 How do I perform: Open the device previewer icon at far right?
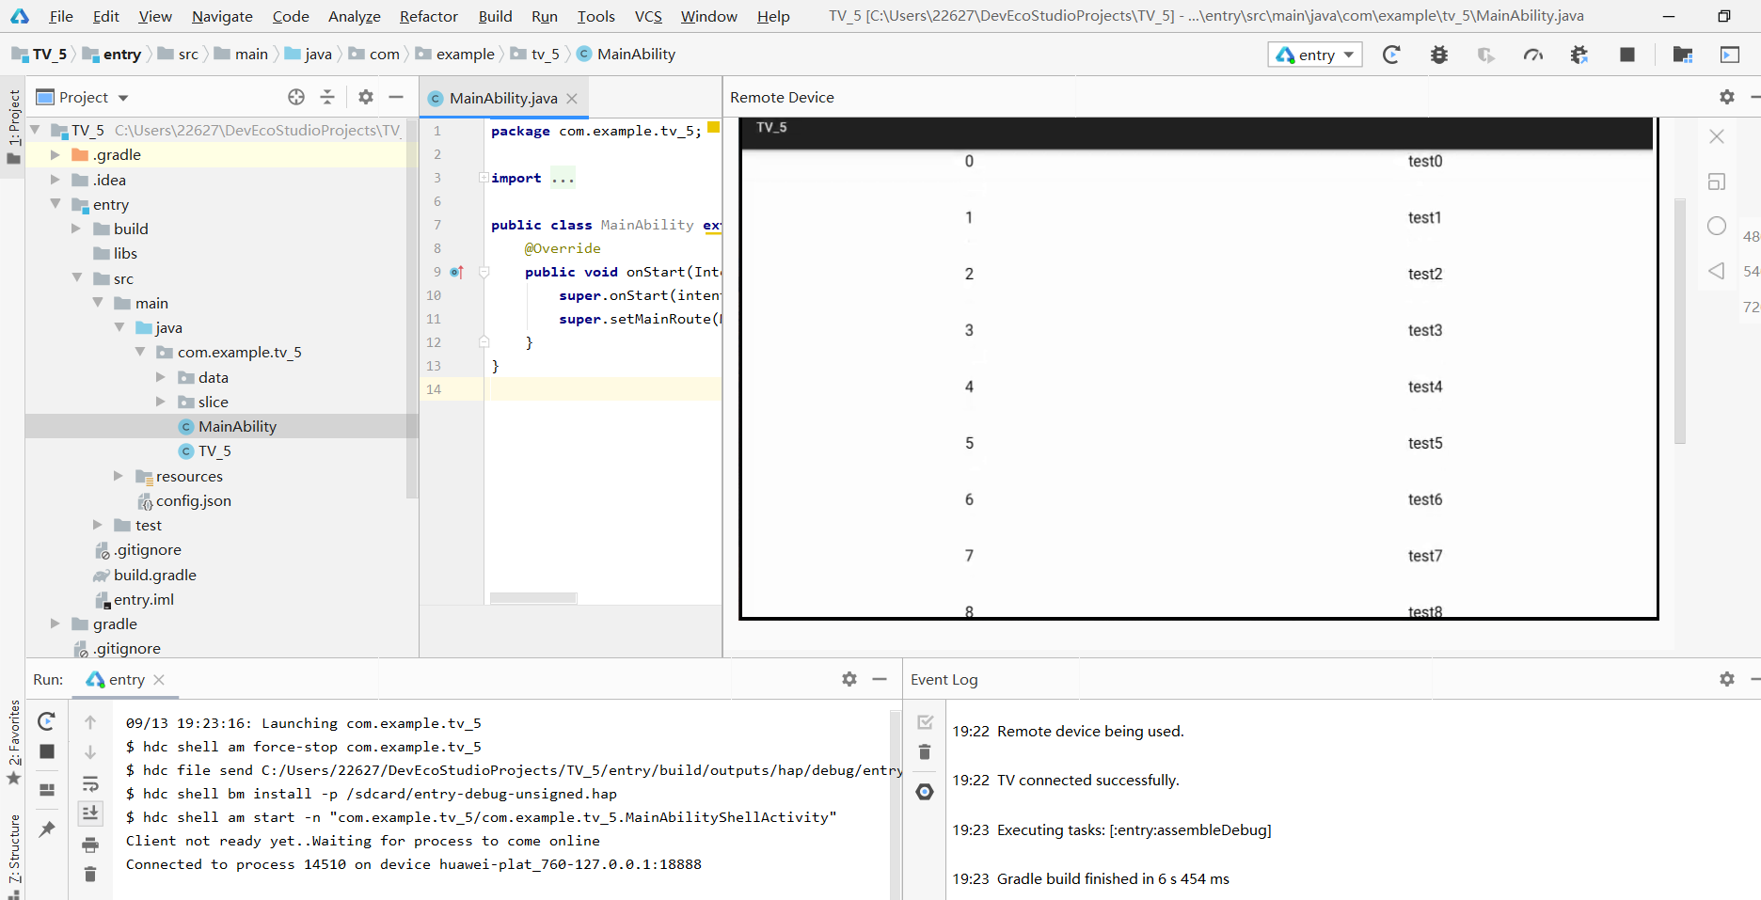[x=1729, y=55]
